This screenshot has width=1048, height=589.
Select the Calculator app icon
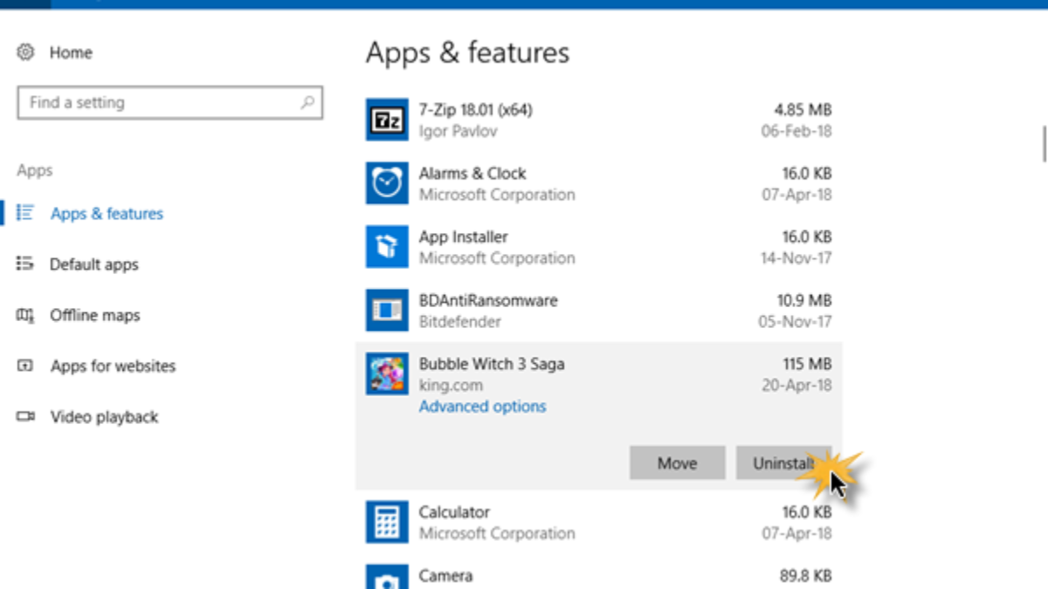[x=386, y=523]
